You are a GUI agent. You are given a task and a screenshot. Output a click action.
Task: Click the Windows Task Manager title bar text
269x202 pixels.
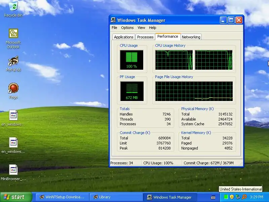(x=141, y=20)
